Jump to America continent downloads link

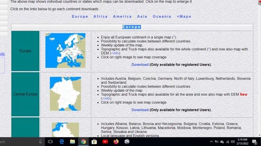click(x=122, y=17)
